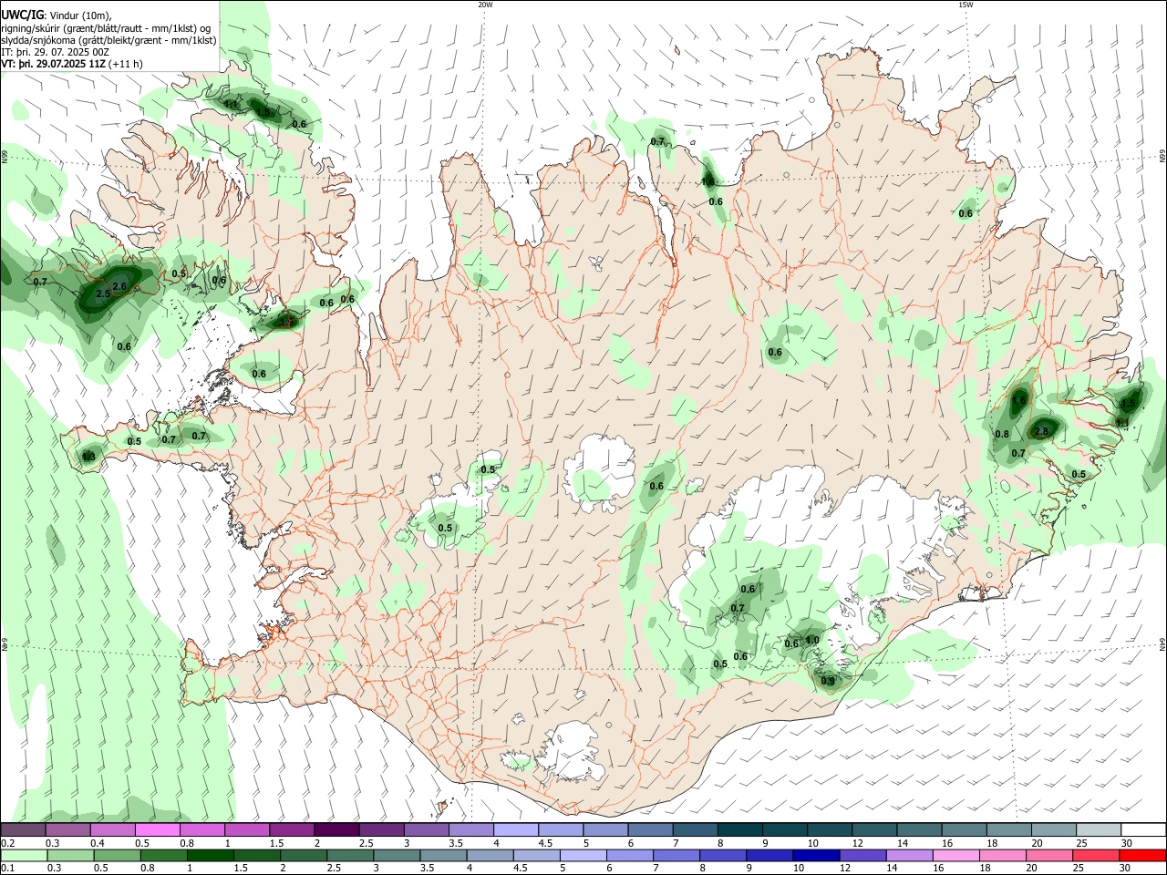Click the 0.9 value on the south coast
The height and width of the screenshot is (875, 1167).
click(827, 681)
